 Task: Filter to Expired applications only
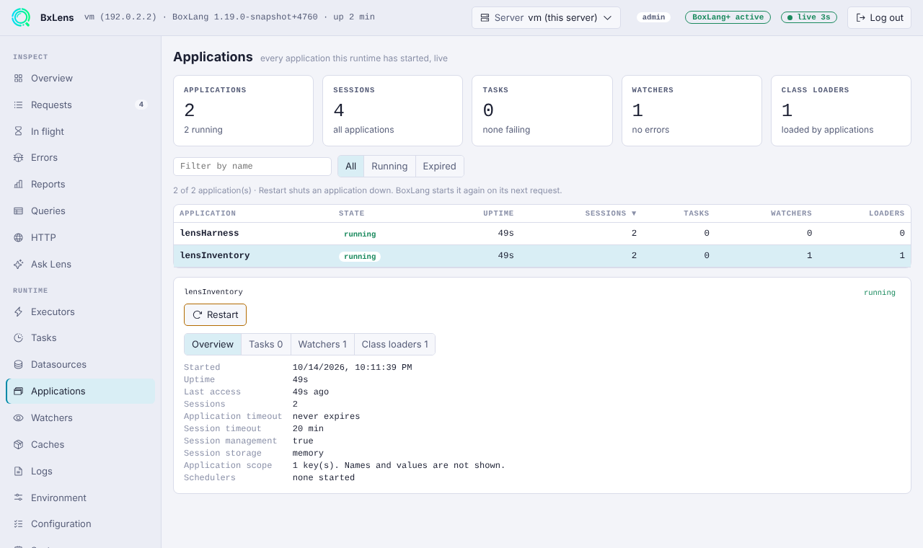tap(439, 166)
